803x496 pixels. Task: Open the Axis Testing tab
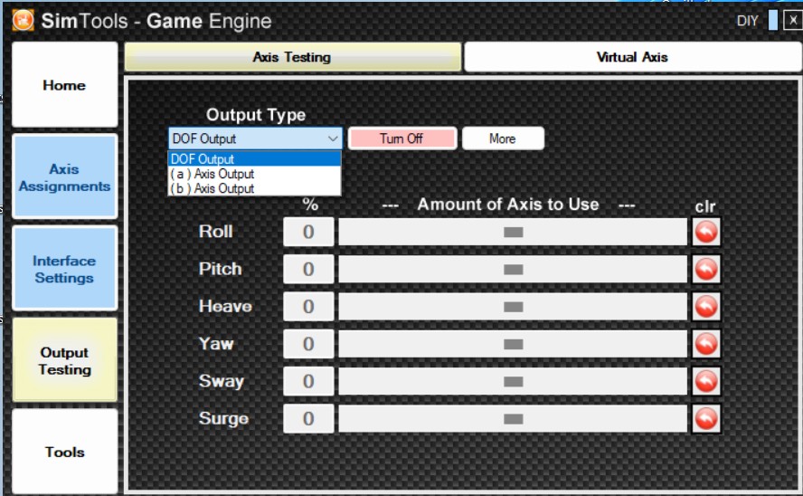(292, 57)
